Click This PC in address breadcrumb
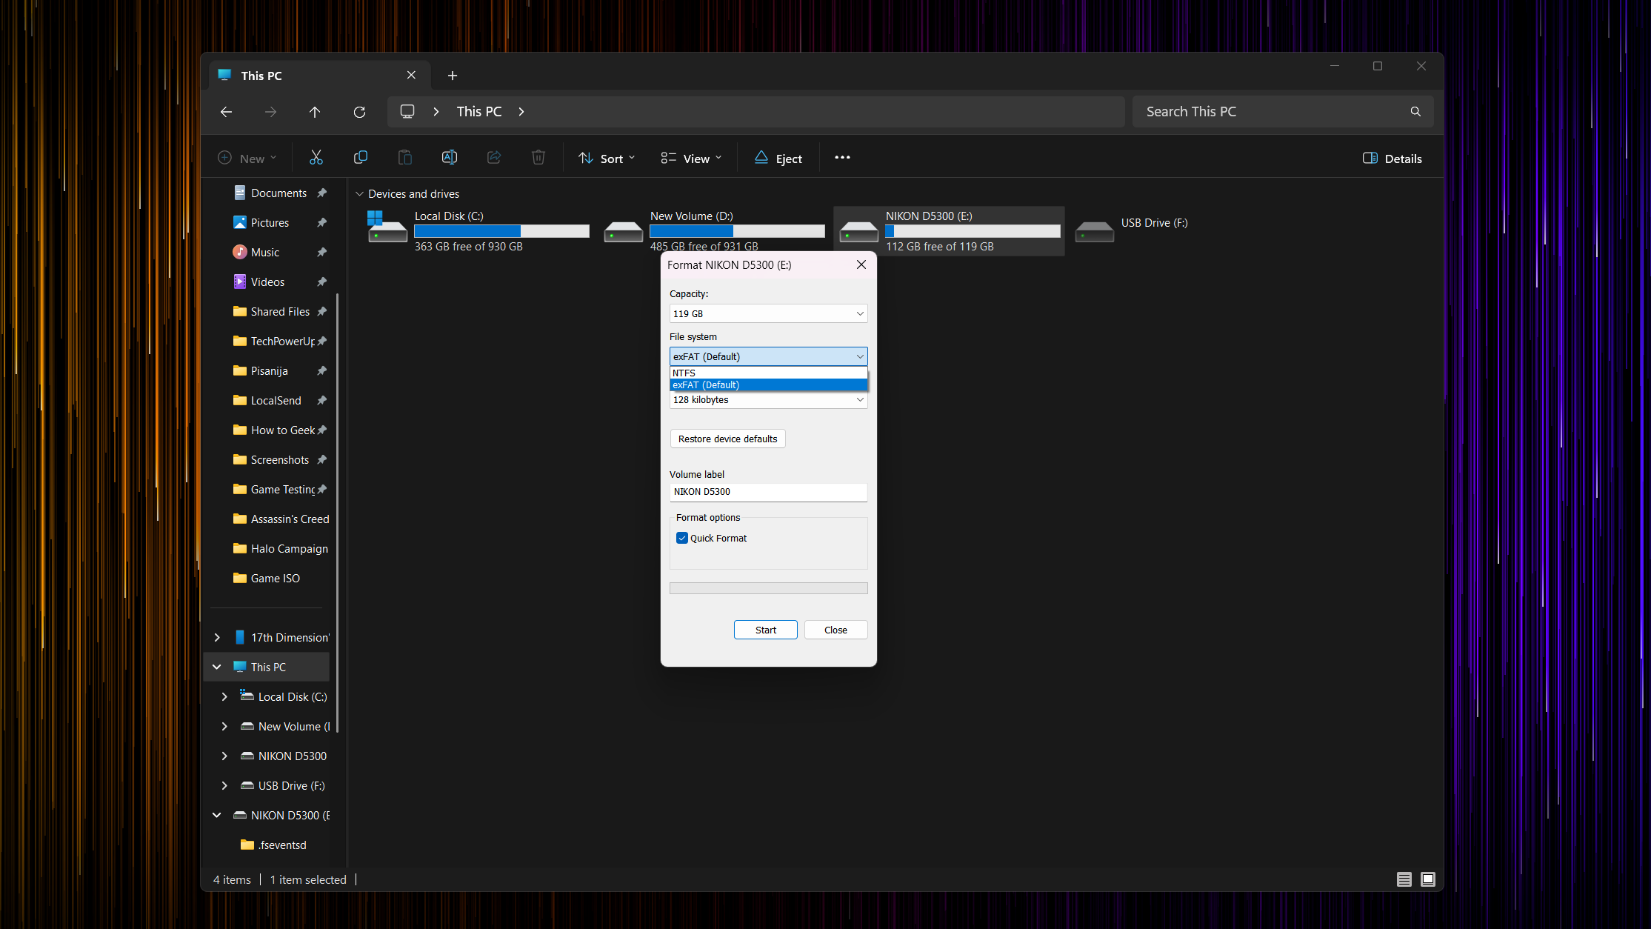 click(479, 112)
